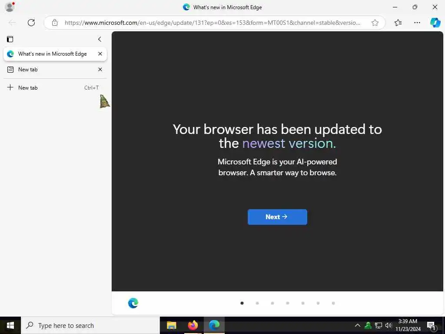Click the address bar URL
The height and width of the screenshot is (334, 445).
(x=213, y=23)
